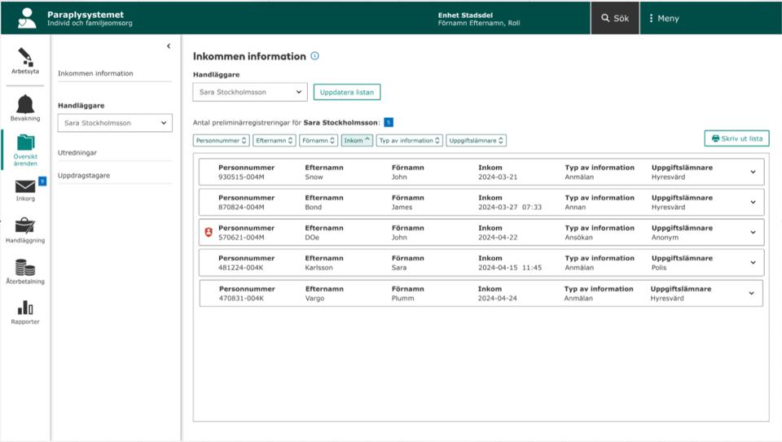Select Inkommen information in side menu
The width and height of the screenshot is (782, 442).
coord(95,73)
